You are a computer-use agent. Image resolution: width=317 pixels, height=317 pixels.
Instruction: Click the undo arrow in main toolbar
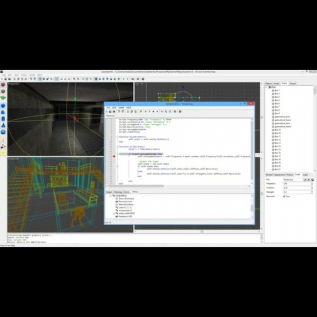pos(31,79)
